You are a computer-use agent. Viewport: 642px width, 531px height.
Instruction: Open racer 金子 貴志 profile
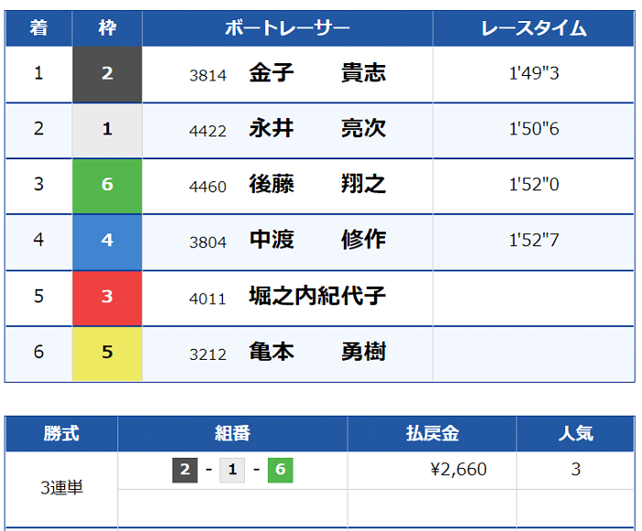coord(317,73)
